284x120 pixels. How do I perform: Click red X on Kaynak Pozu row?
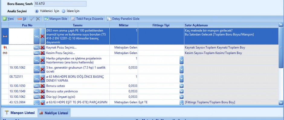pyautogui.click(x=43, y=47)
